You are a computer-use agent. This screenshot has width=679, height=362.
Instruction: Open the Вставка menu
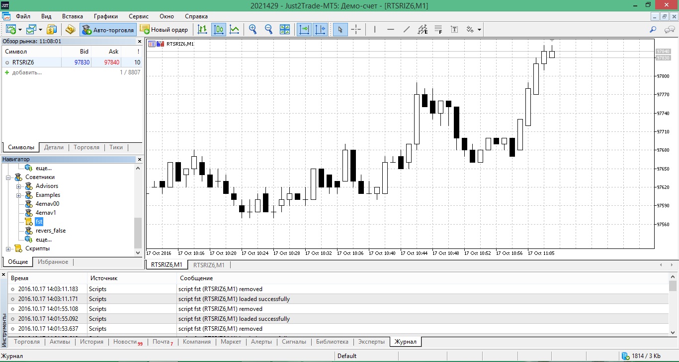[73, 16]
